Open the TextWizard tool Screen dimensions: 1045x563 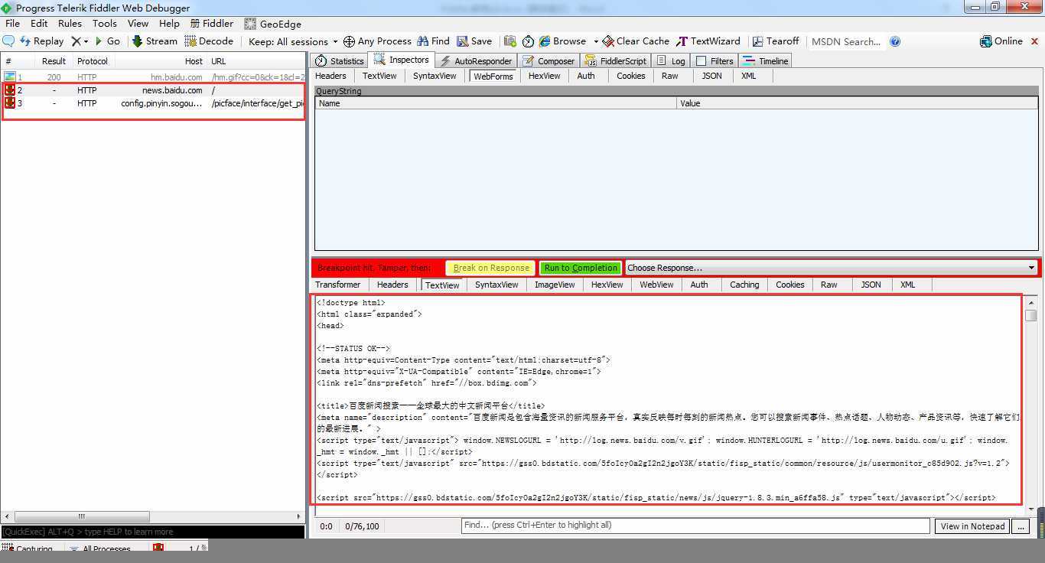coord(708,41)
